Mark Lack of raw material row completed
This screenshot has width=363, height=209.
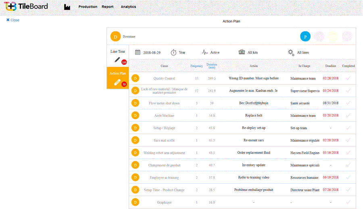tap(348, 91)
